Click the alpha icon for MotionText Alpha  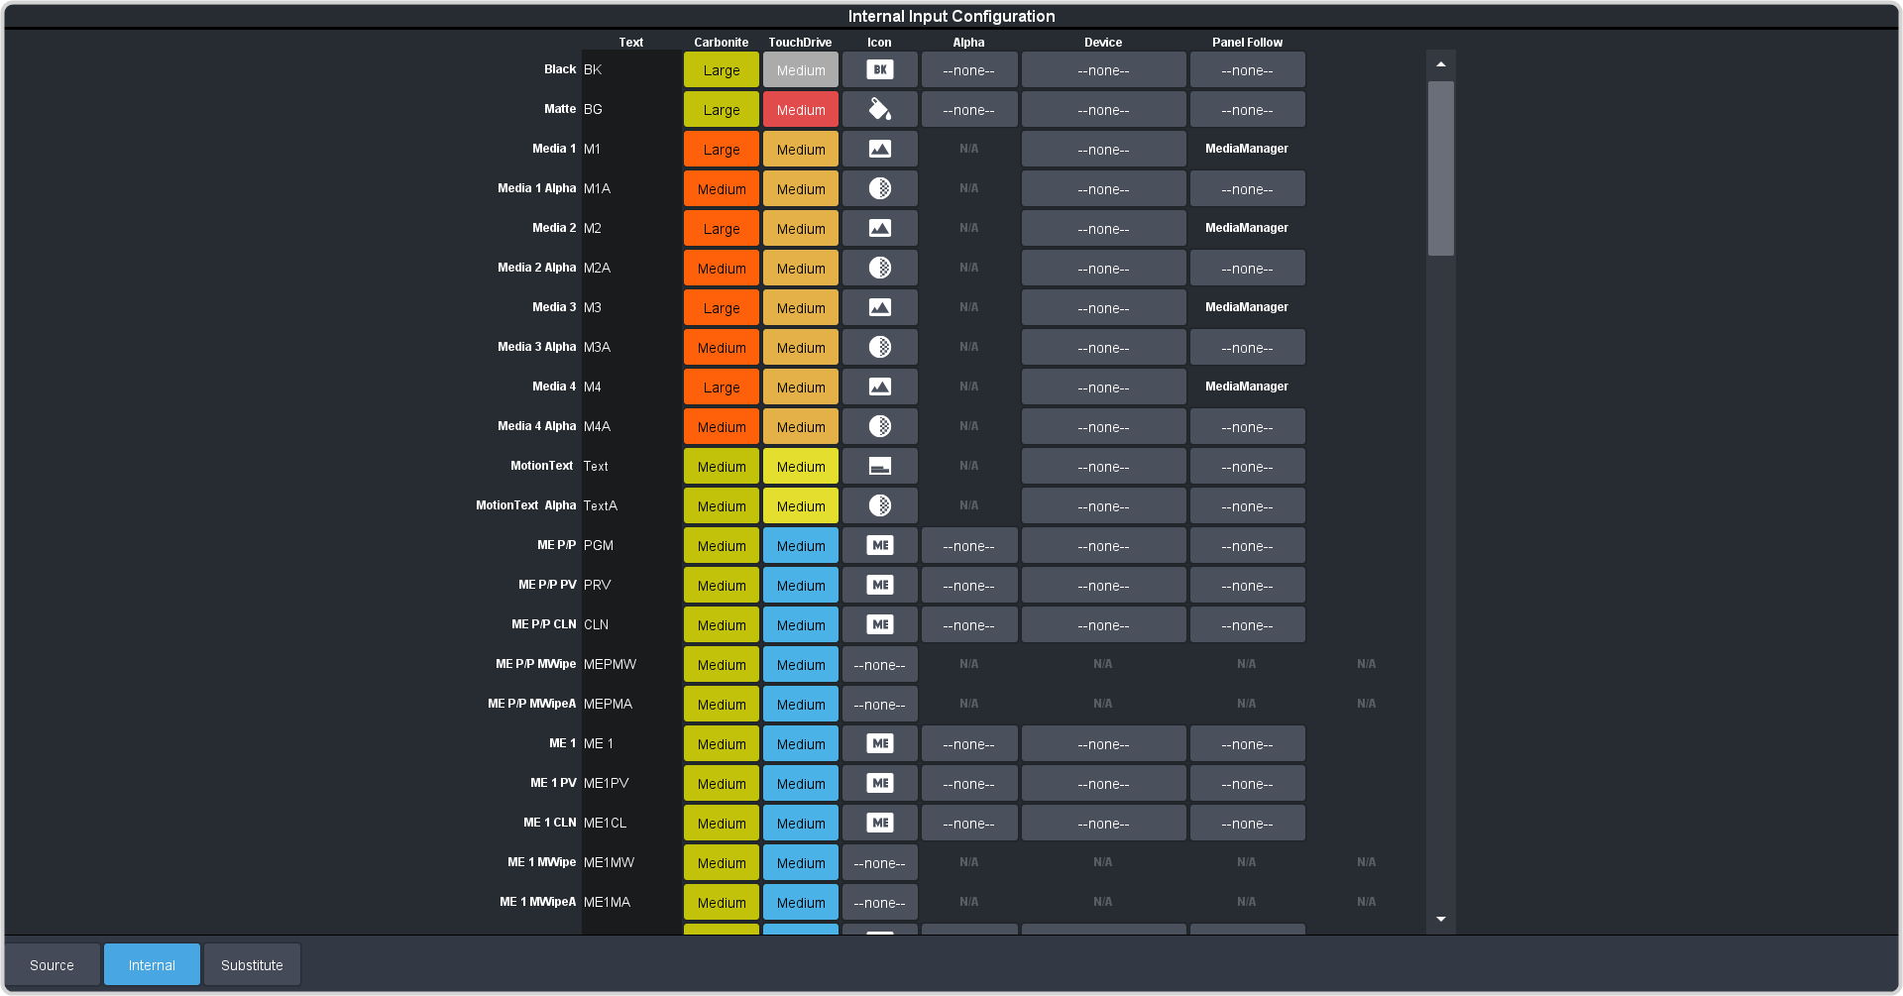click(x=879, y=506)
